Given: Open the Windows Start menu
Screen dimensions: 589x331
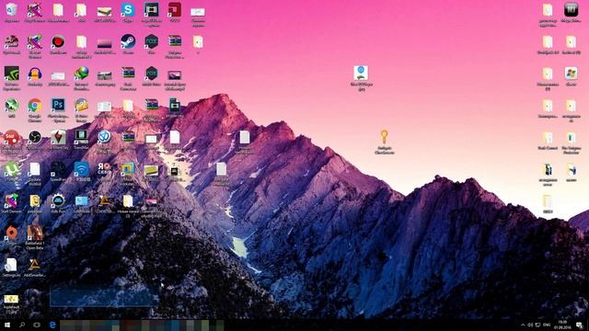Looking at the screenshot, I should pos(6,325).
